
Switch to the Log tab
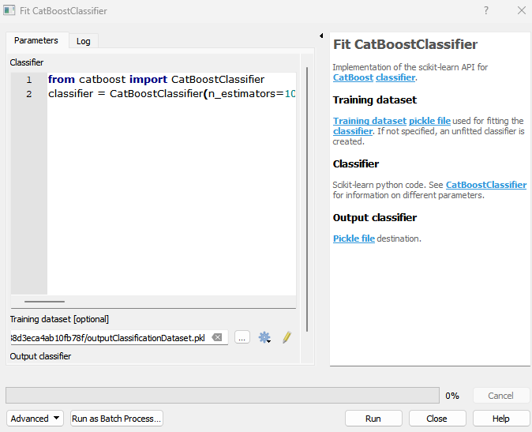coord(83,41)
